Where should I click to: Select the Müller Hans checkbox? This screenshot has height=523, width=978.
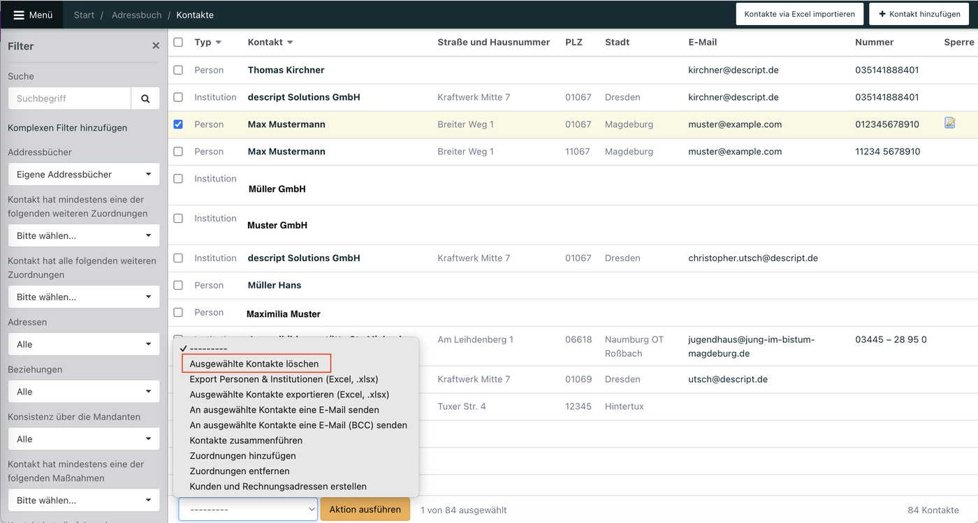tap(178, 286)
